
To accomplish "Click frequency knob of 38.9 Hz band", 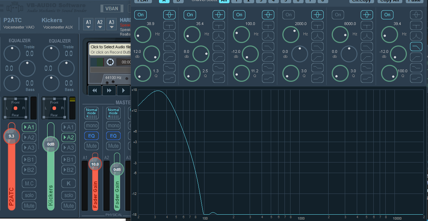I will [143, 34].
